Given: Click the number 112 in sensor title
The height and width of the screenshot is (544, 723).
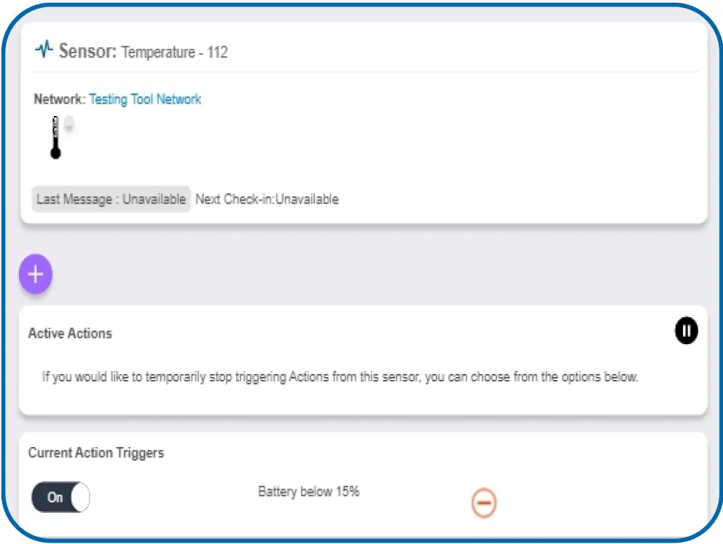Looking at the screenshot, I should 217,53.
